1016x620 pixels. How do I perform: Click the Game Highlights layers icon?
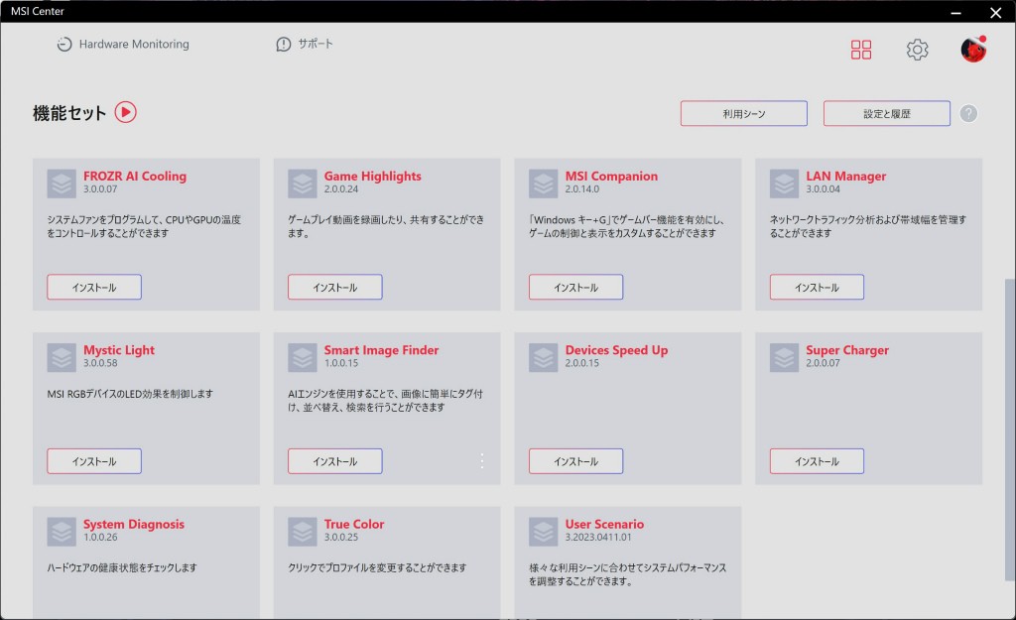(x=303, y=184)
